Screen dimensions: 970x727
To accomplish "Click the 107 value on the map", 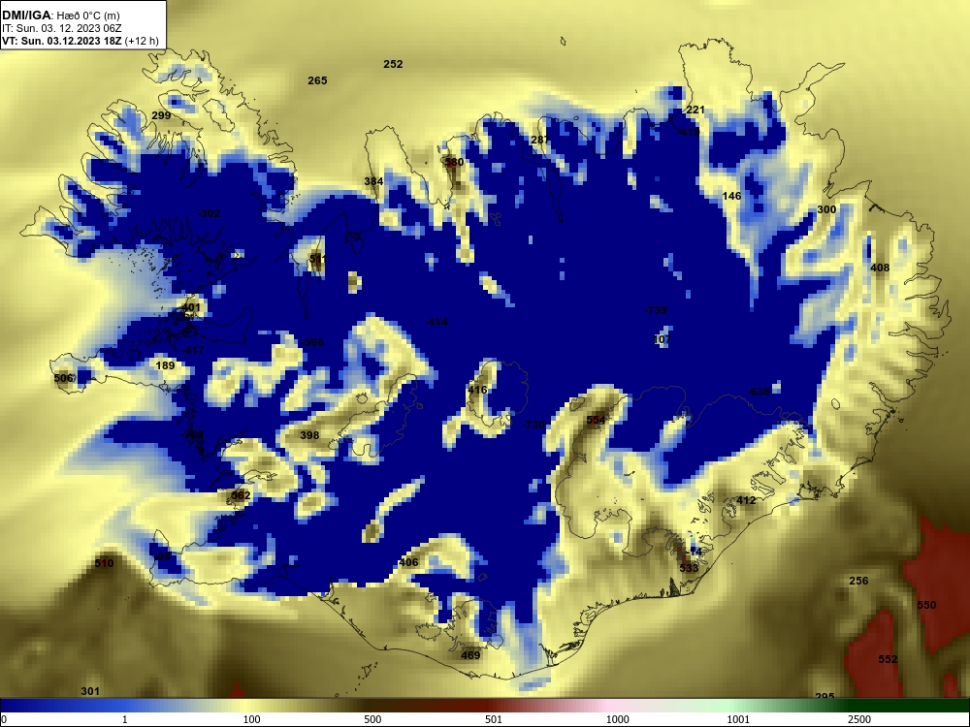I will tap(662, 339).
